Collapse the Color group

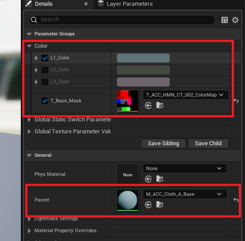pos(29,46)
